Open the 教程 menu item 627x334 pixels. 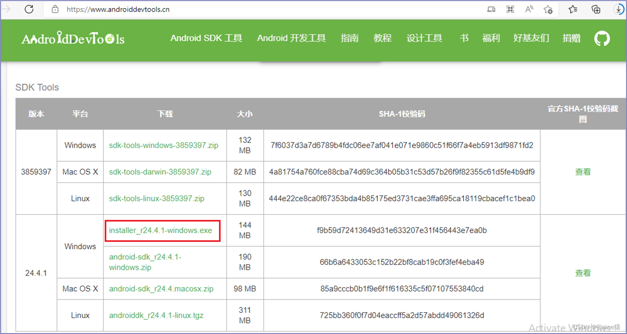coord(383,38)
